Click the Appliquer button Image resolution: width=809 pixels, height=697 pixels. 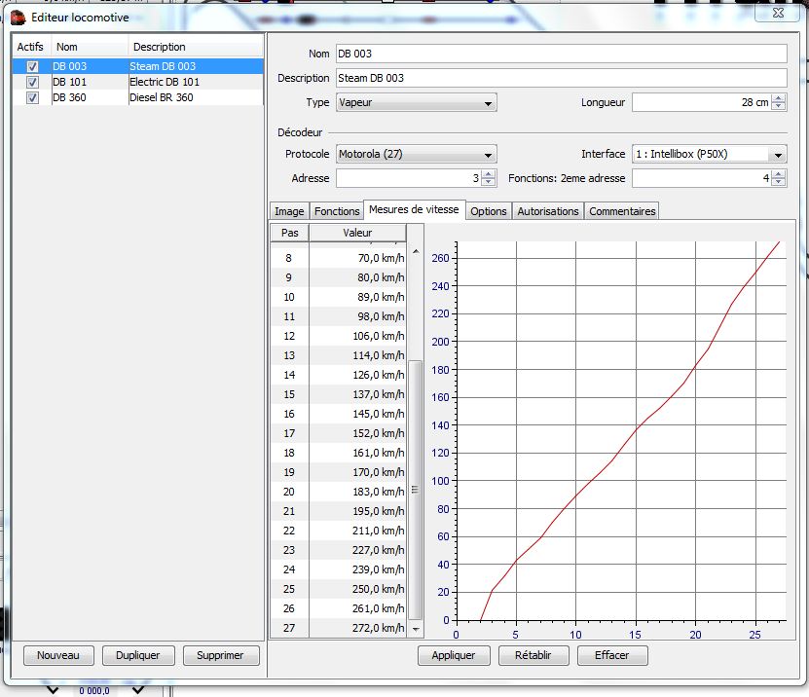(x=454, y=655)
